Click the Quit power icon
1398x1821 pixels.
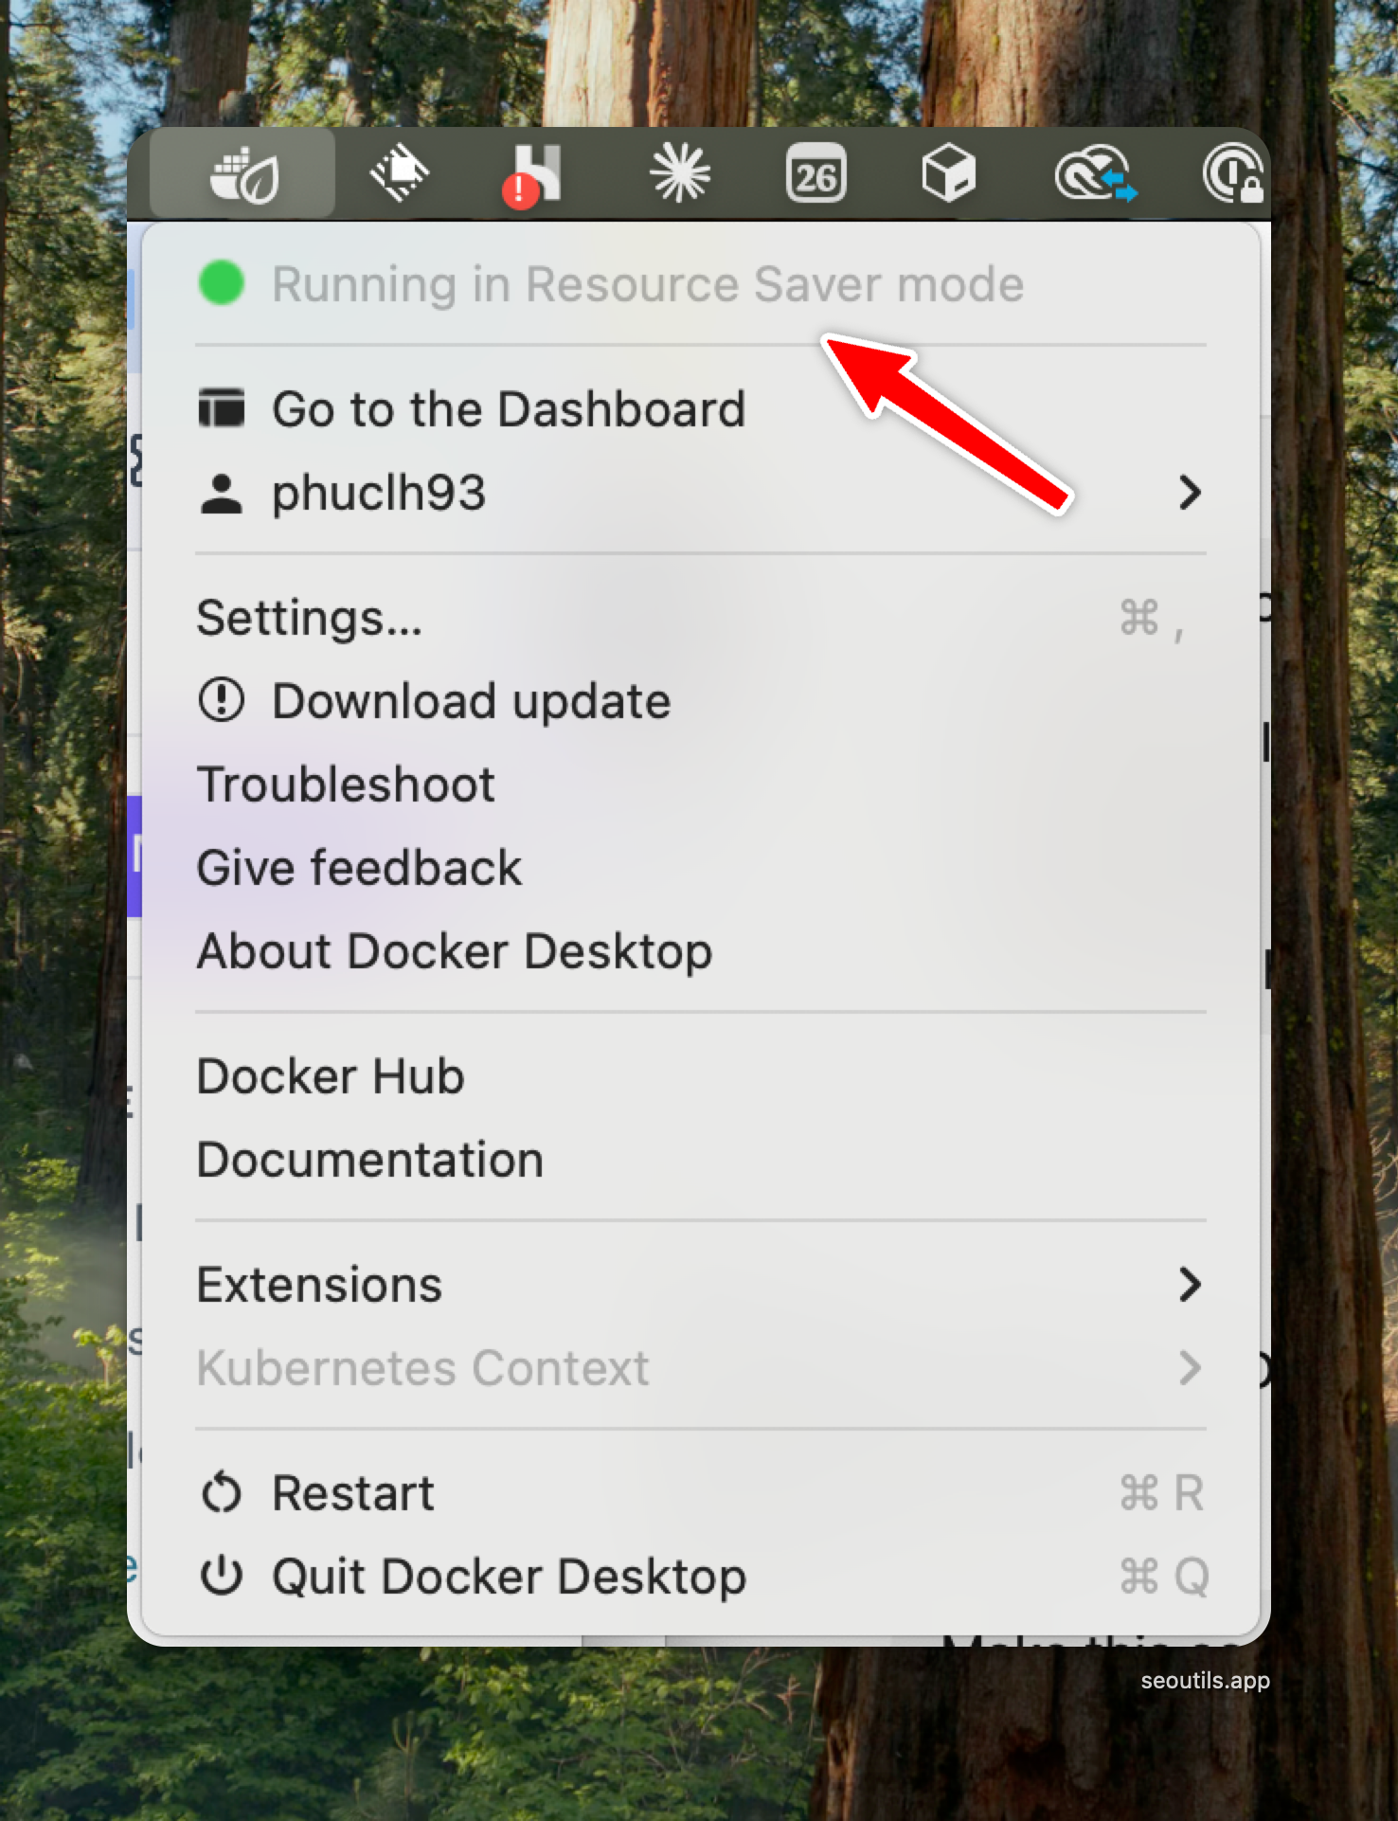pos(222,1577)
